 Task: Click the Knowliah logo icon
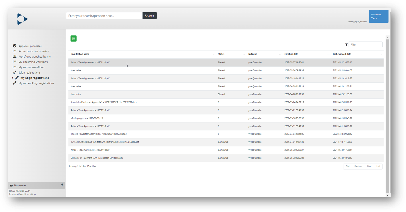click(22, 19)
